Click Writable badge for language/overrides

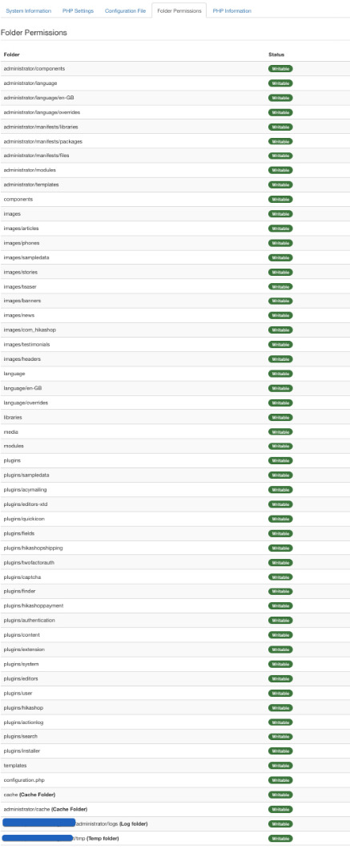280,403
